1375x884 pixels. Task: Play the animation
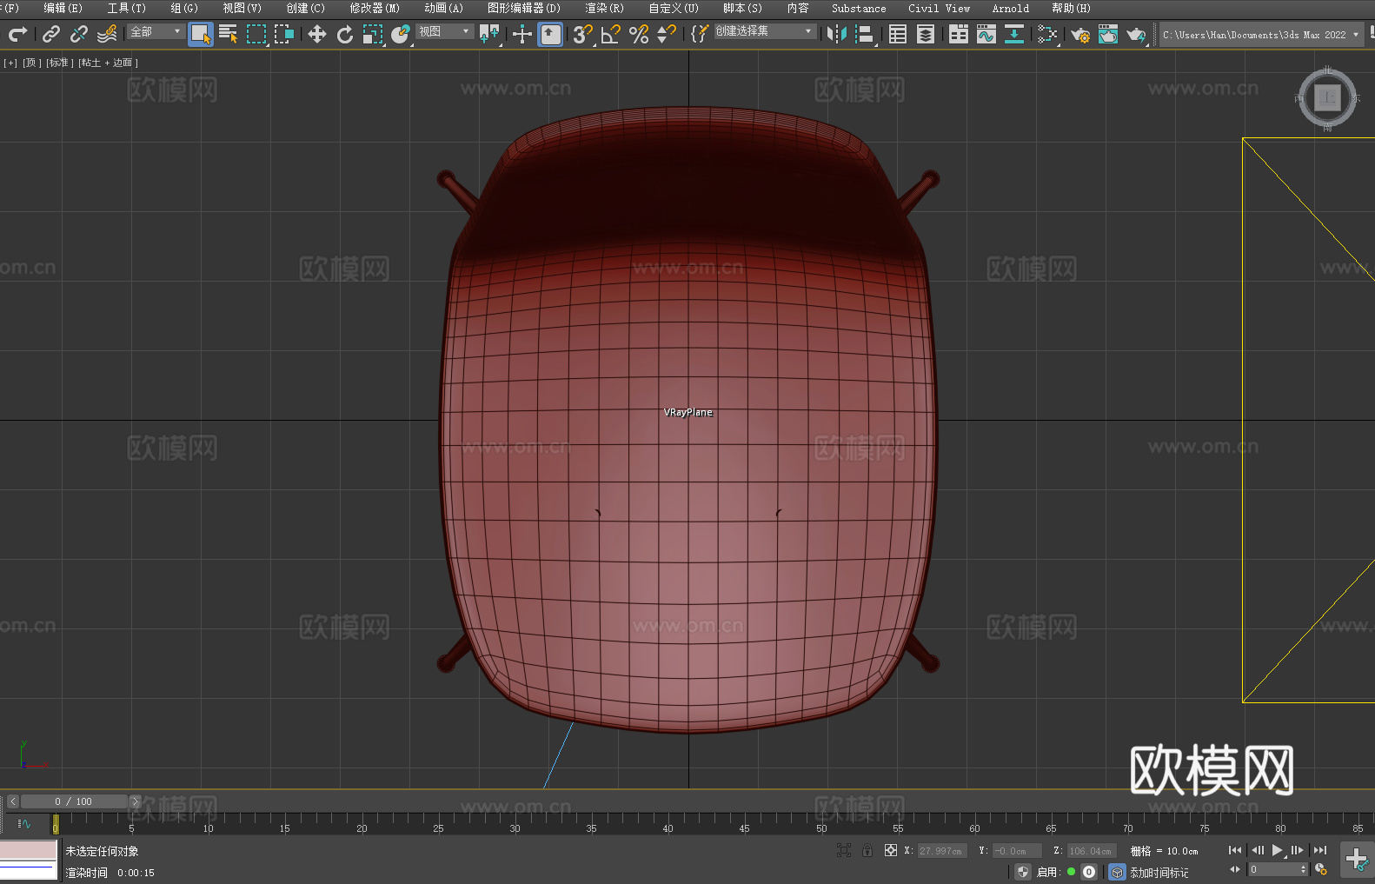point(1277,850)
